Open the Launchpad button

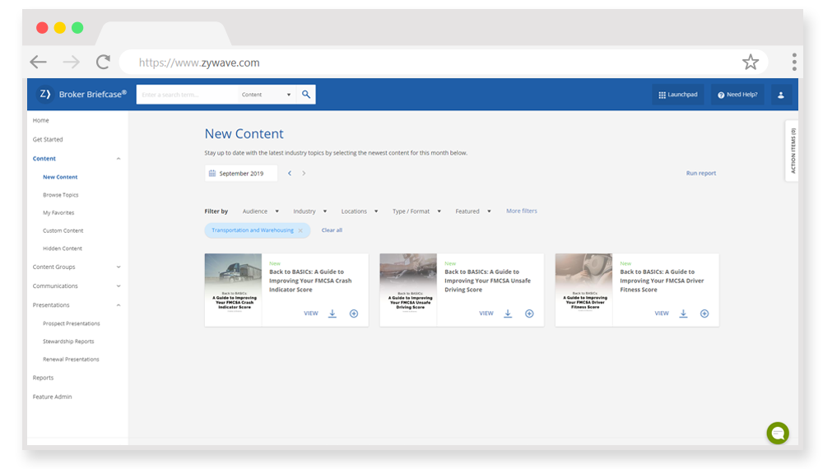pyautogui.click(x=678, y=95)
